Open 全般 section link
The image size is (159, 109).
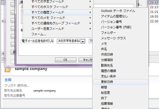coord(8,80)
